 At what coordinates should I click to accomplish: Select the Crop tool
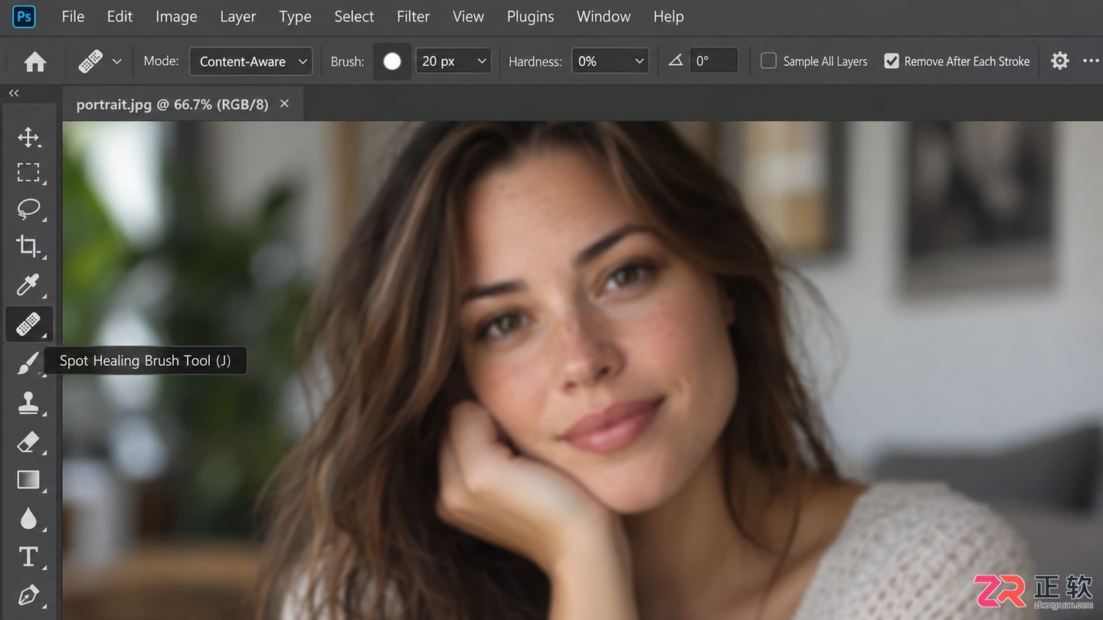click(28, 246)
